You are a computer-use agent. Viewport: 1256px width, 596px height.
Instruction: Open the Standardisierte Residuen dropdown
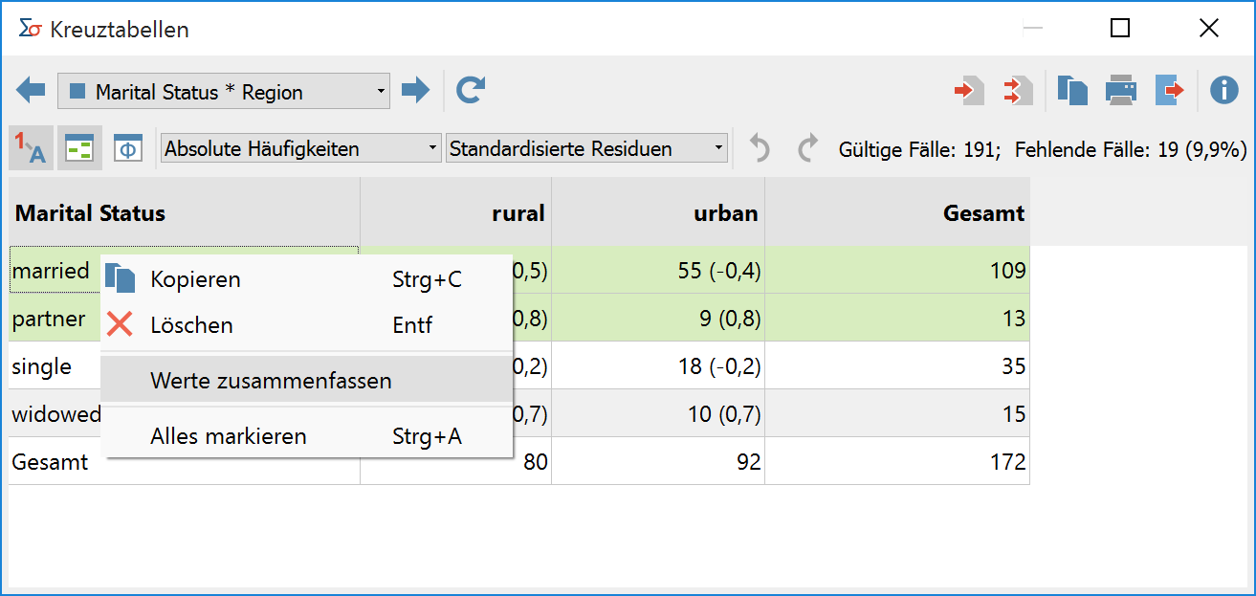tap(586, 148)
